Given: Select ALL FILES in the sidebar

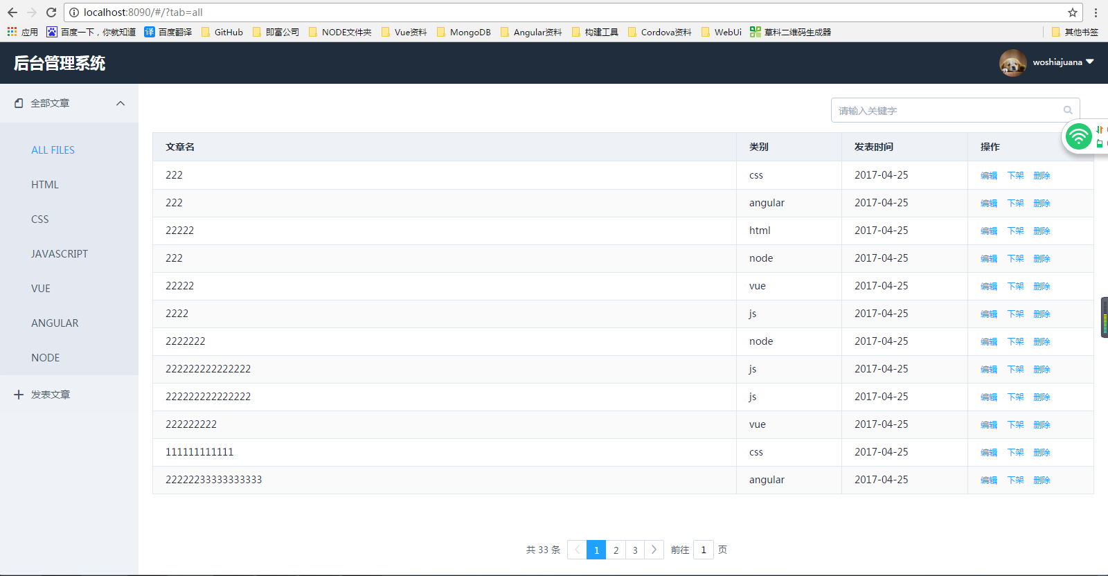Looking at the screenshot, I should coord(53,150).
